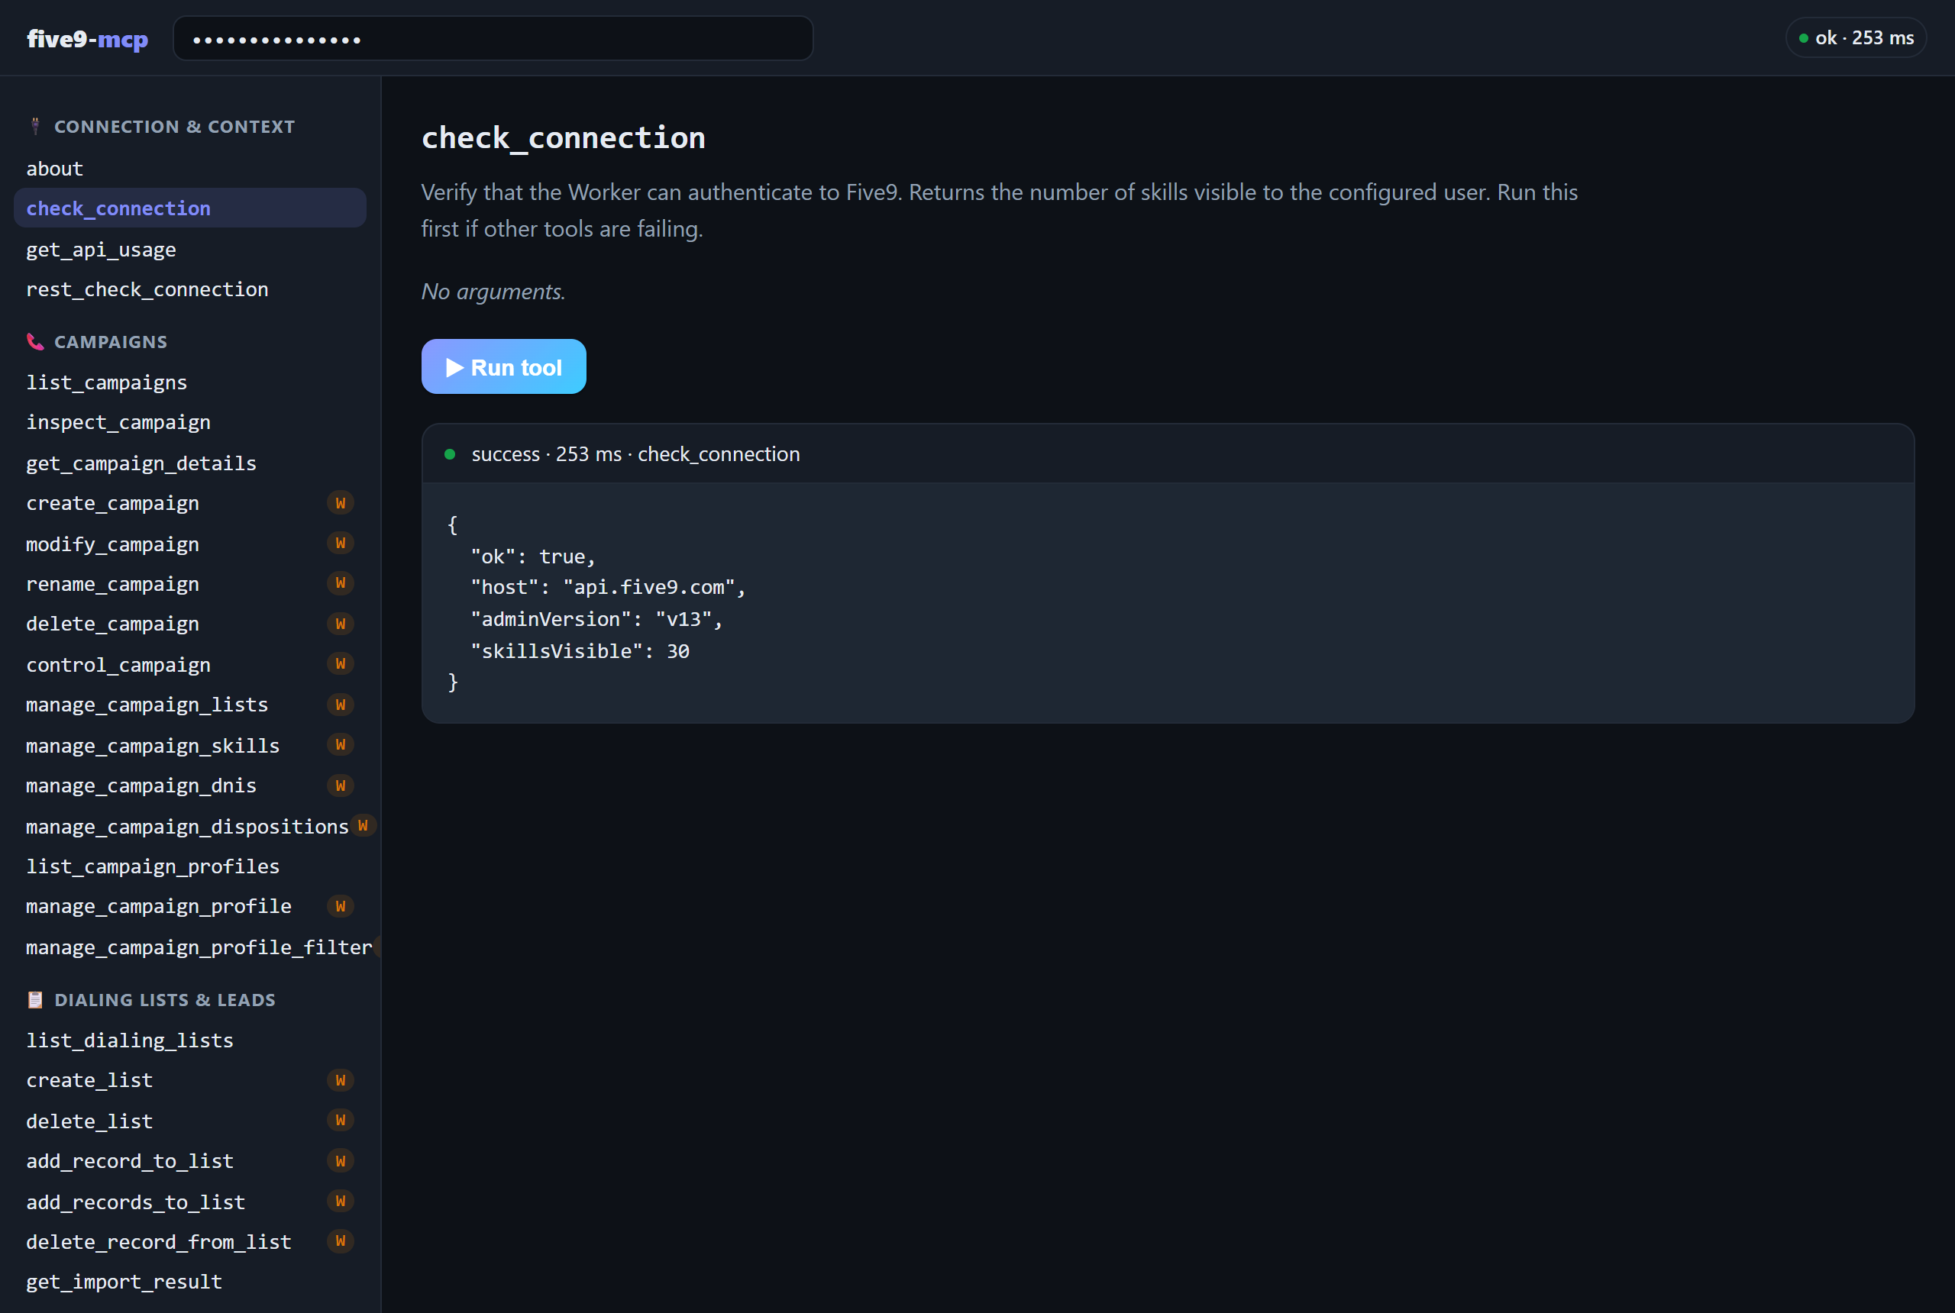This screenshot has width=1955, height=1313.
Task: Open the get_api_usage tool
Action: pyautogui.click(x=190, y=250)
